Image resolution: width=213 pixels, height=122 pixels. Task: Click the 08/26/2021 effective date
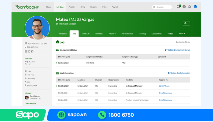[x=63, y=100]
